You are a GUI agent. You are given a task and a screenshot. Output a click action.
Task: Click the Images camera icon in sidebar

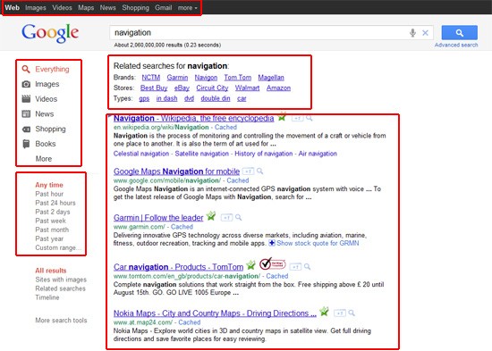[26, 84]
